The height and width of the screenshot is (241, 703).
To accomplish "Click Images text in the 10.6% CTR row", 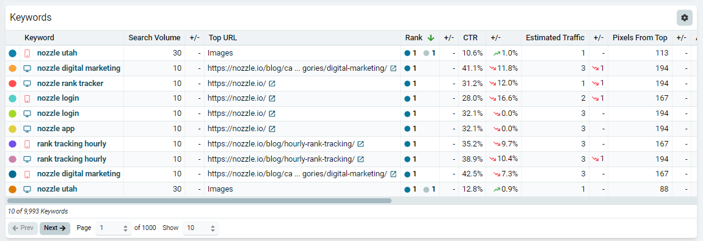I will point(220,53).
